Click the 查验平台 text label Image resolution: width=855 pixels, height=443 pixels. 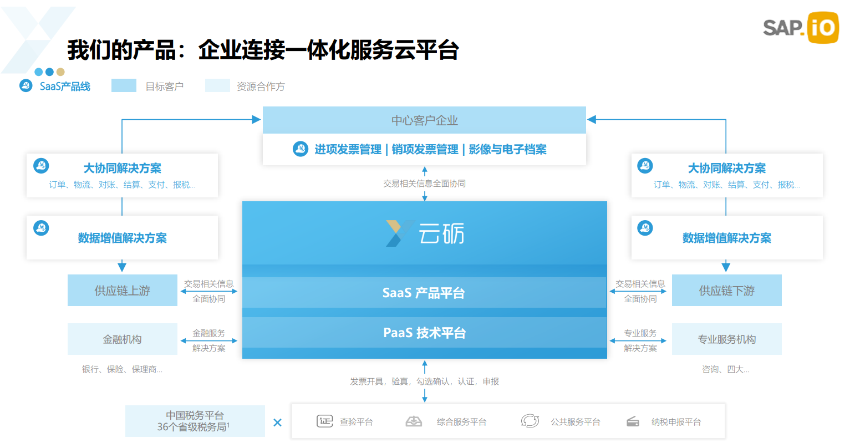click(x=357, y=422)
